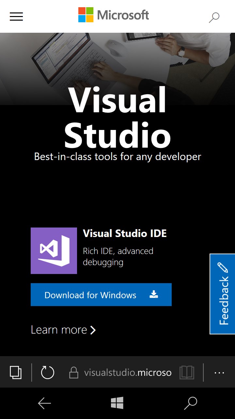The height and width of the screenshot is (419, 235).
Task: Click Download for Windows button
Action: pos(101,295)
